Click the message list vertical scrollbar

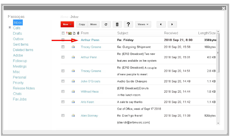(218, 53)
